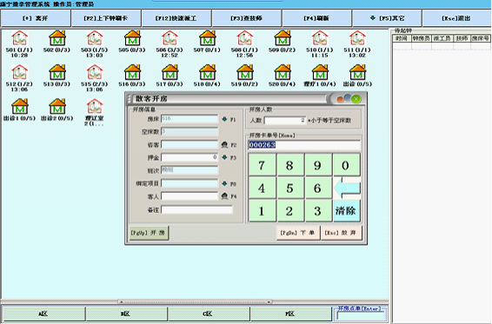Click the [Esc] 放弃 button
The image size is (492, 324).
point(341,233)
